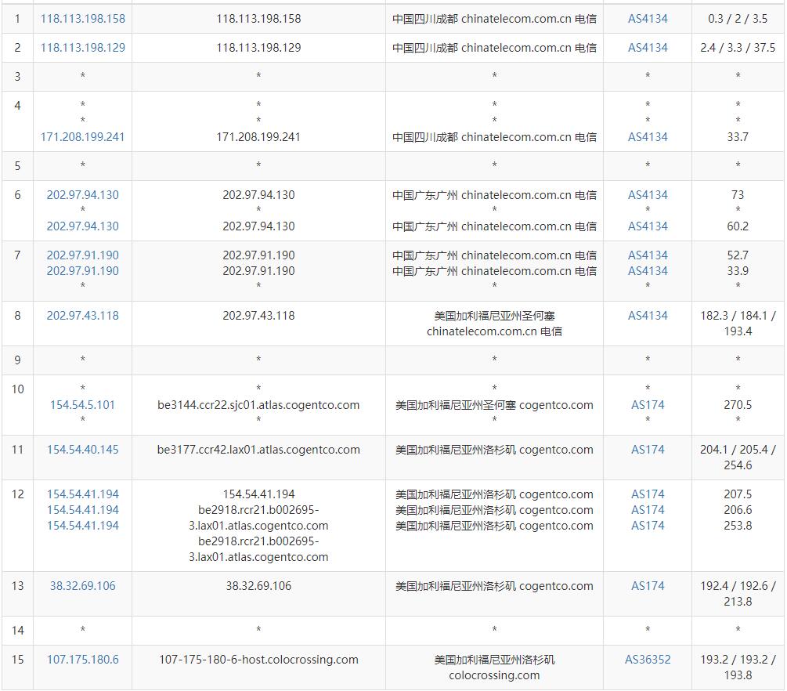Click the latency value 2.4 / 3.3 / 37.5
Image resolution: width=787 pixels, height=691 pixels.
click(738, 49)
